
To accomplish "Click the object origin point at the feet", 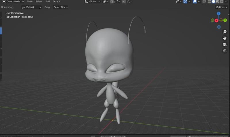I will click(x=112, y=120).
